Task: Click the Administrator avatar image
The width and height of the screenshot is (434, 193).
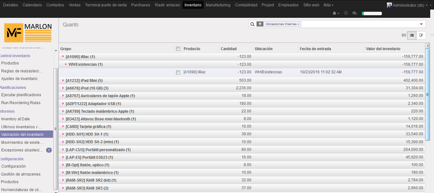Action: pyautogui.click(x=389, y=5)
